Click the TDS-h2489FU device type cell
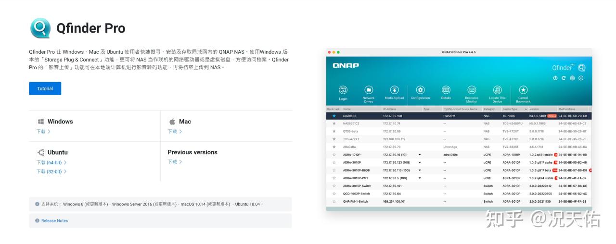The width and height of the screenshot is (616, 244). point(513,123)
